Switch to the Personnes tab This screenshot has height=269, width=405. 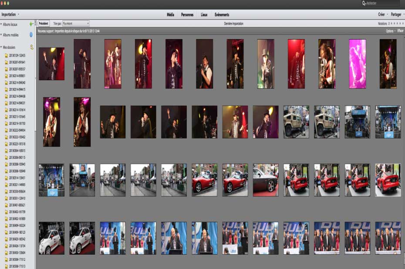point(187,15)
